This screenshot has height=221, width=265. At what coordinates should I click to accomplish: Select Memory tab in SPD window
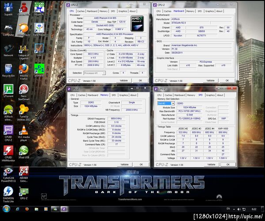click(x=191, y=95)
